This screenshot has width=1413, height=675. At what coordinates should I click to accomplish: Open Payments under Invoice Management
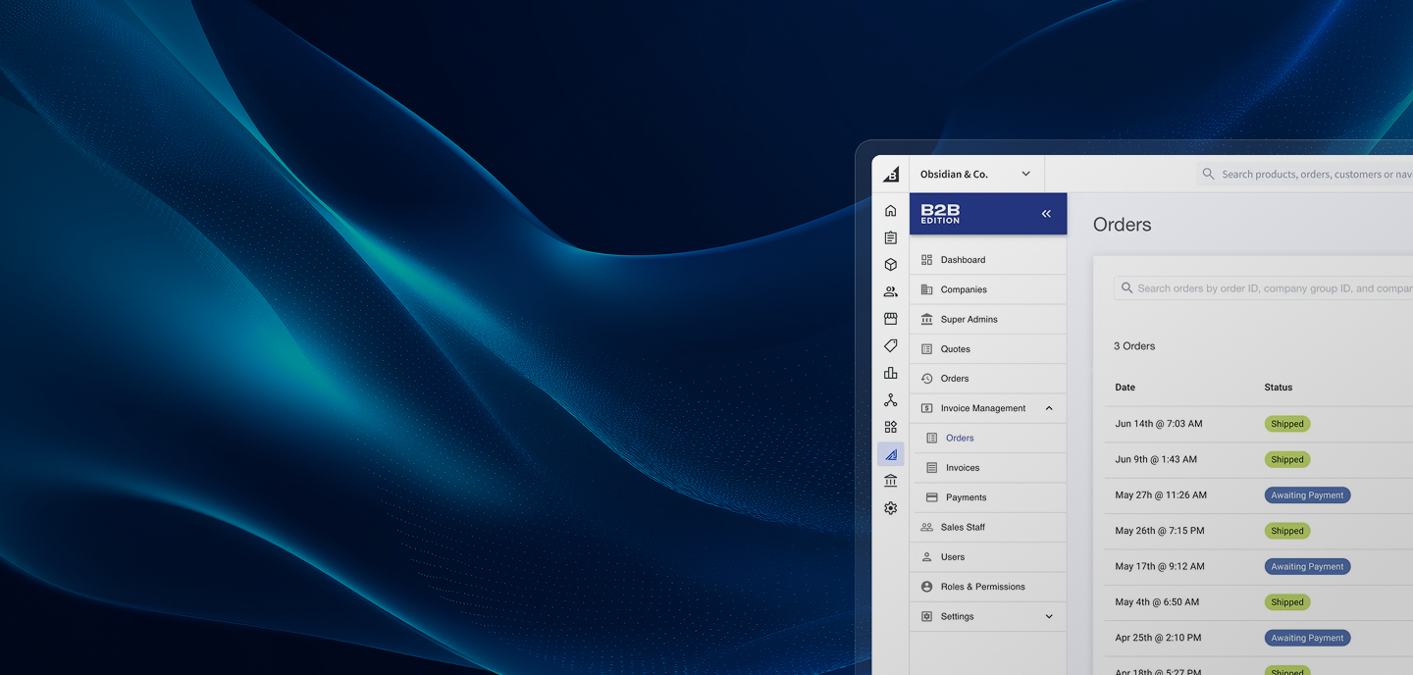[988, 497]
